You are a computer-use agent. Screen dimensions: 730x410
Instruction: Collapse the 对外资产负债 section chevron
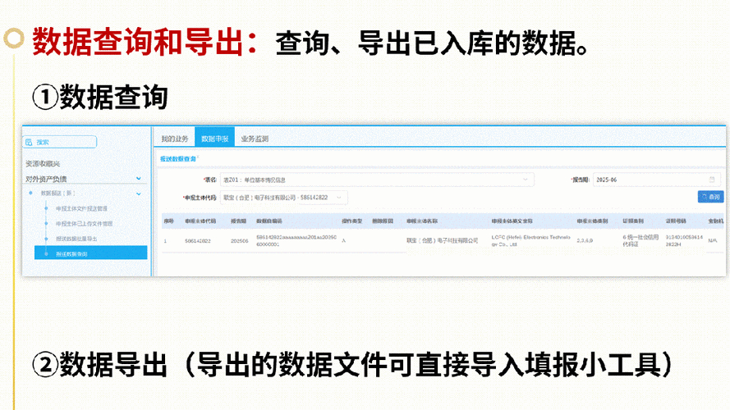click(x=138, y=179)
